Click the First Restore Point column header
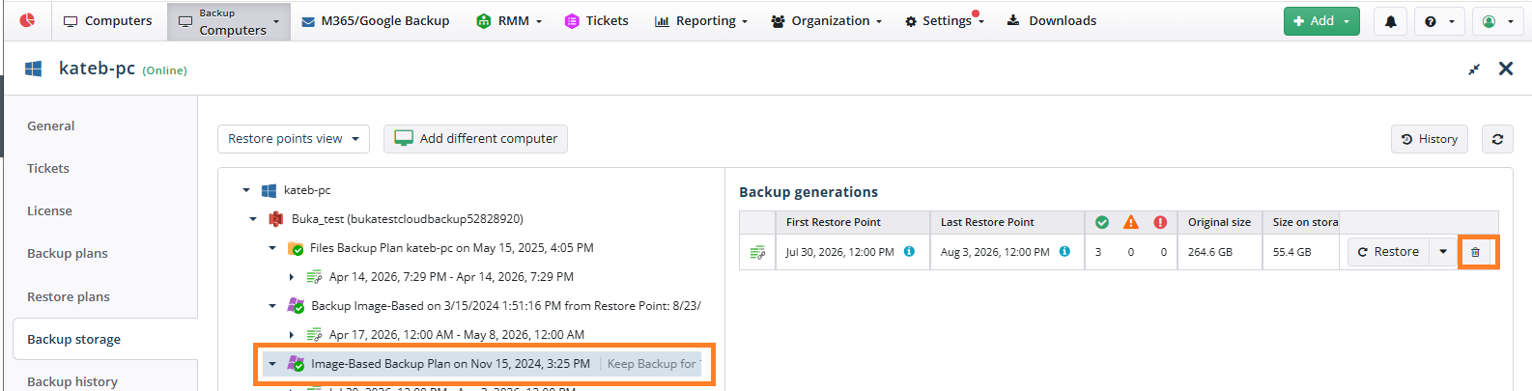Image resolution: width=1532 pixels, height=391 pixels. (852, 222)
